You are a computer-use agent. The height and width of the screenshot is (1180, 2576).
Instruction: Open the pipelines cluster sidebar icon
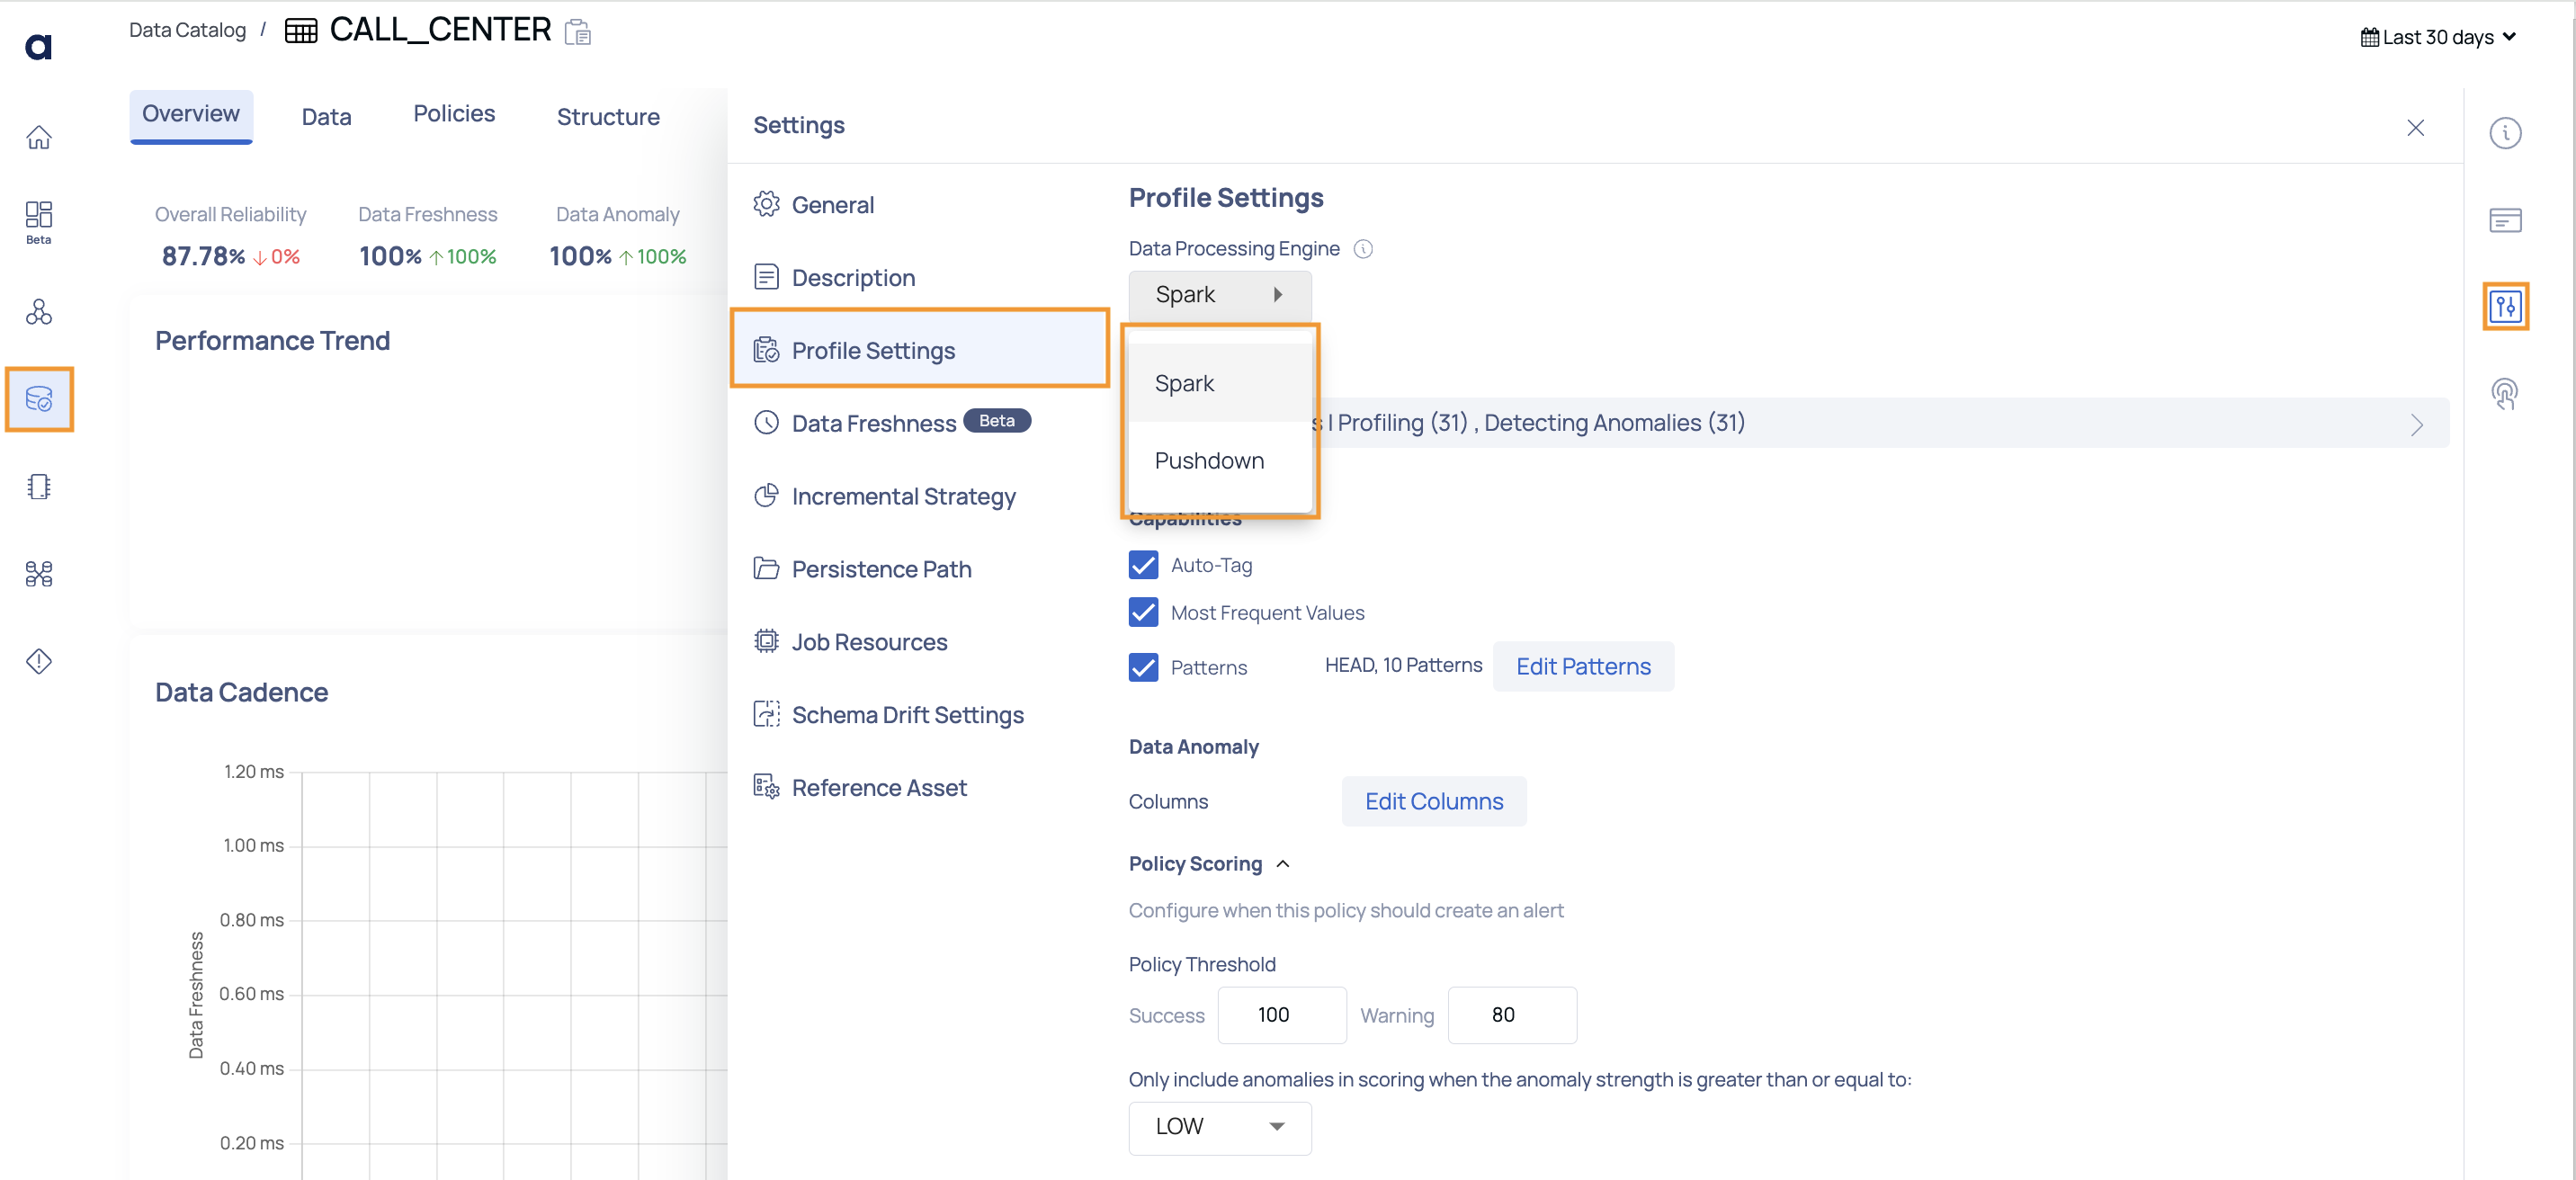click(39, 312)
